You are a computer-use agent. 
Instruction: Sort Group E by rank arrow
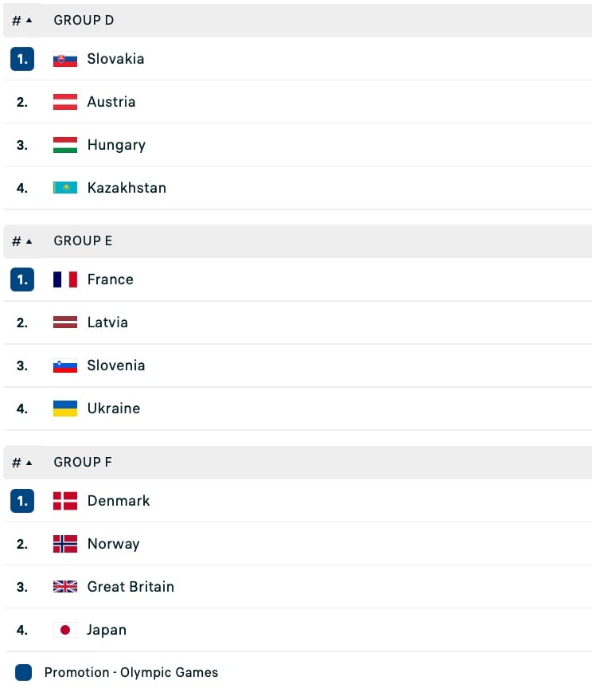[29, 240]
